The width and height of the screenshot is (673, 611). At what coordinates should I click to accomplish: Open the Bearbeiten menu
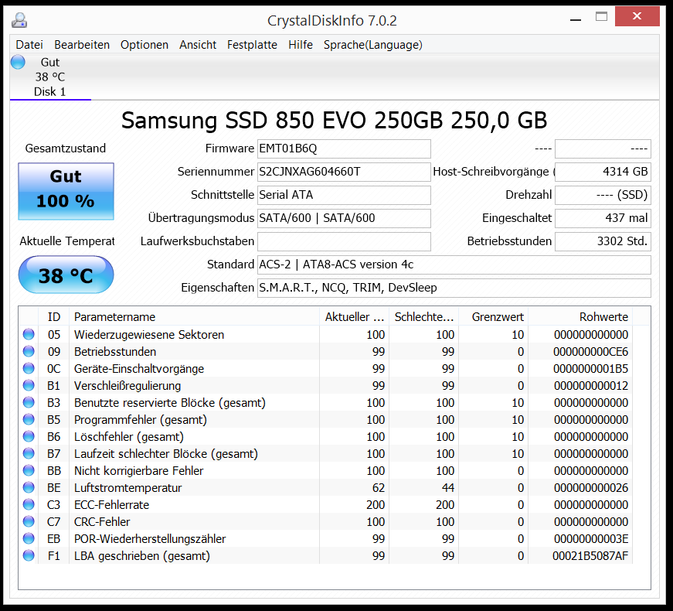pyautogui.click(x=82, y=45)
